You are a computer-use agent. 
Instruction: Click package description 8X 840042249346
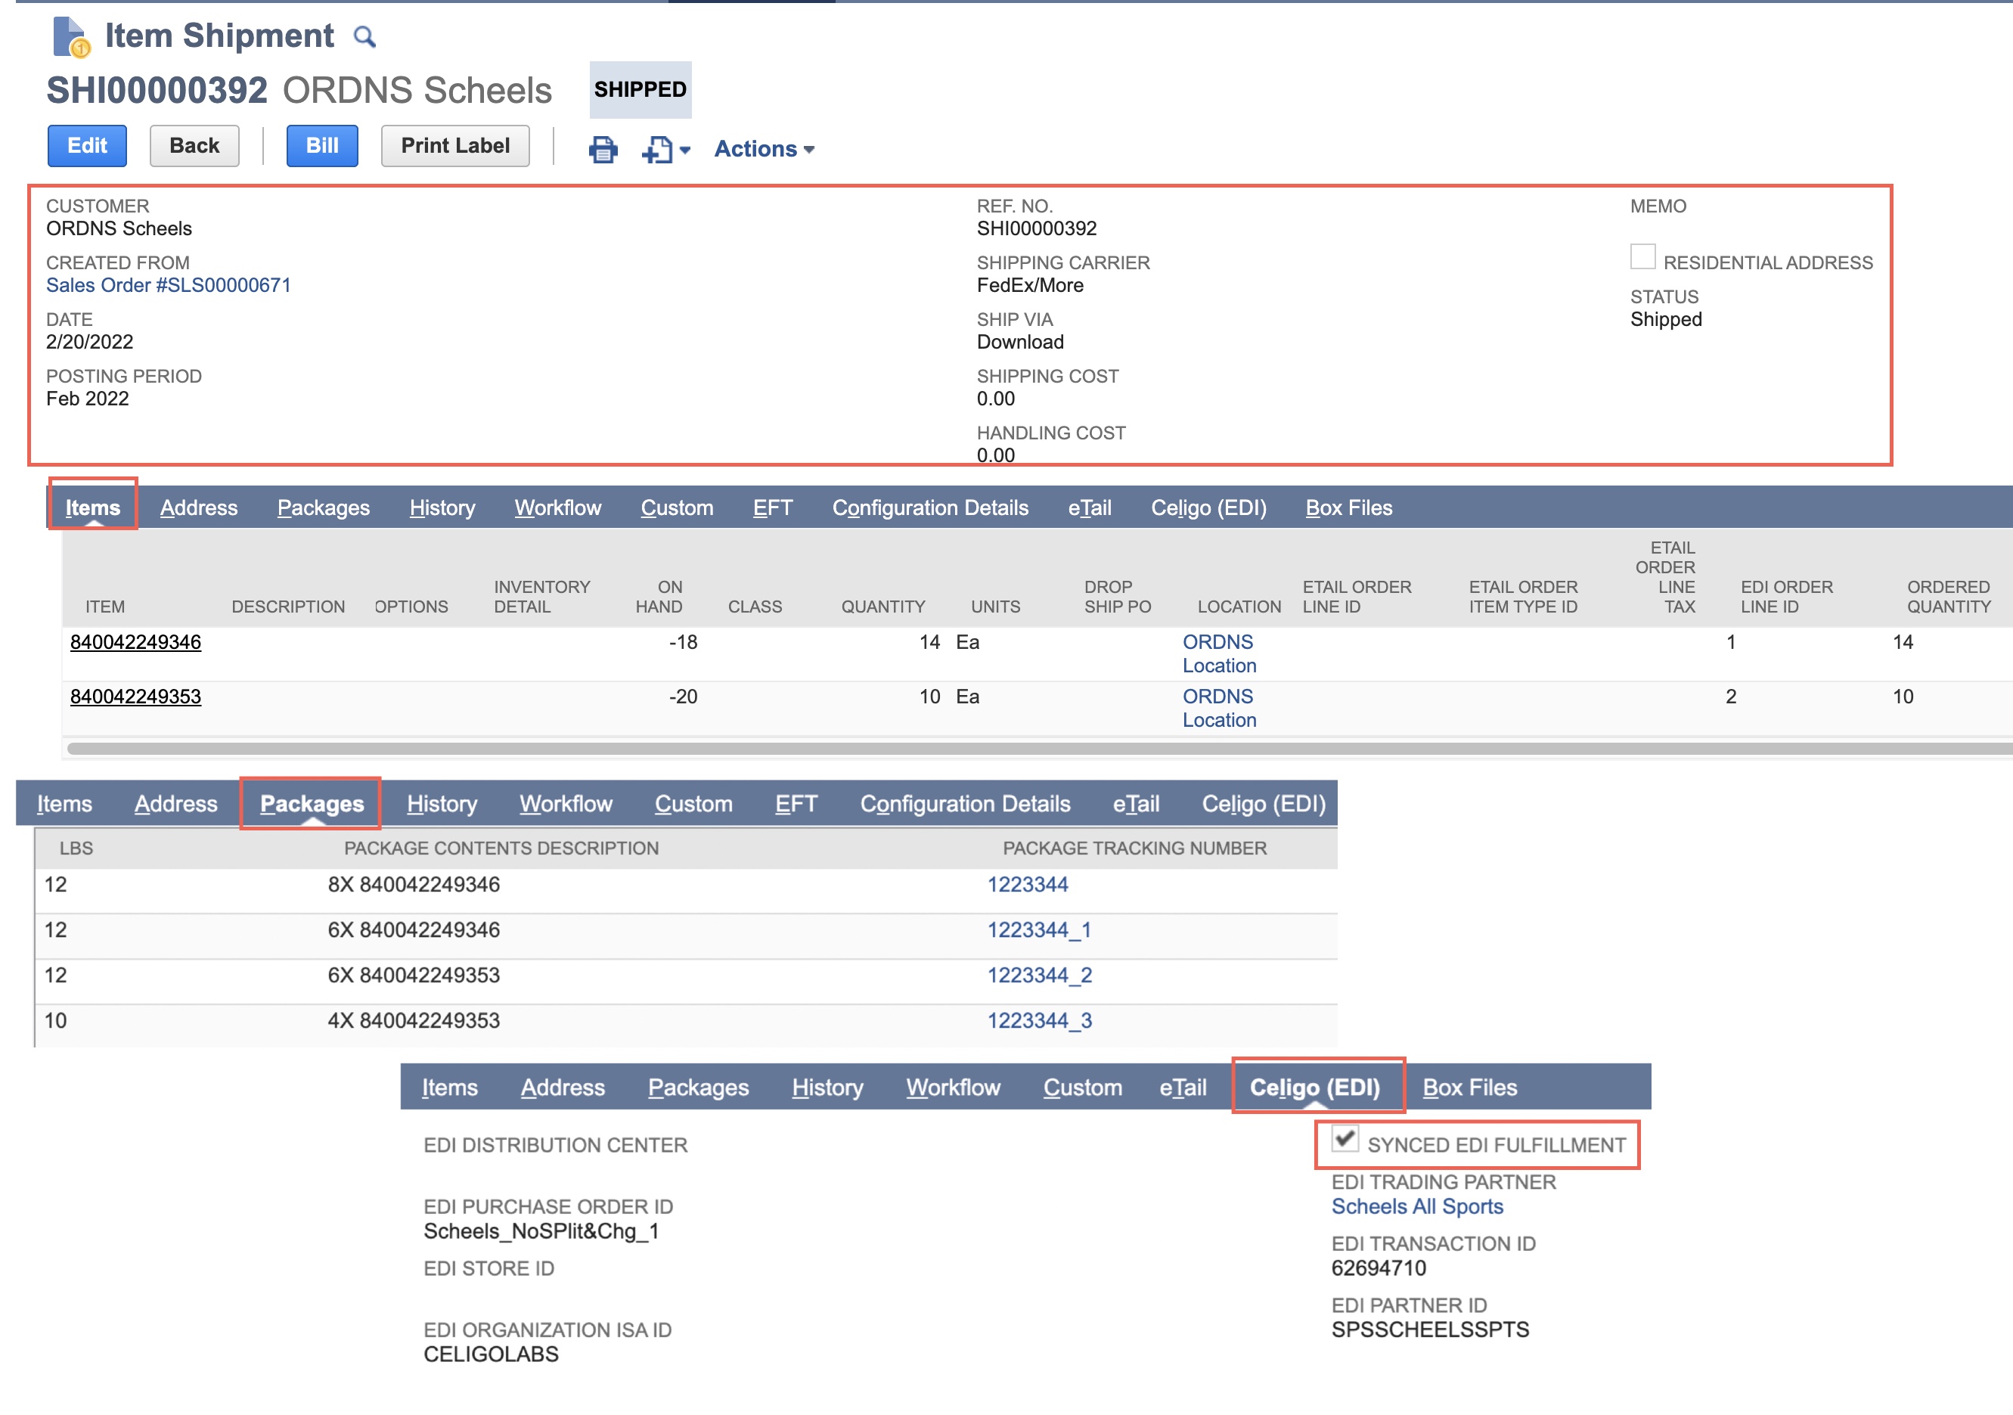[414, 884]
